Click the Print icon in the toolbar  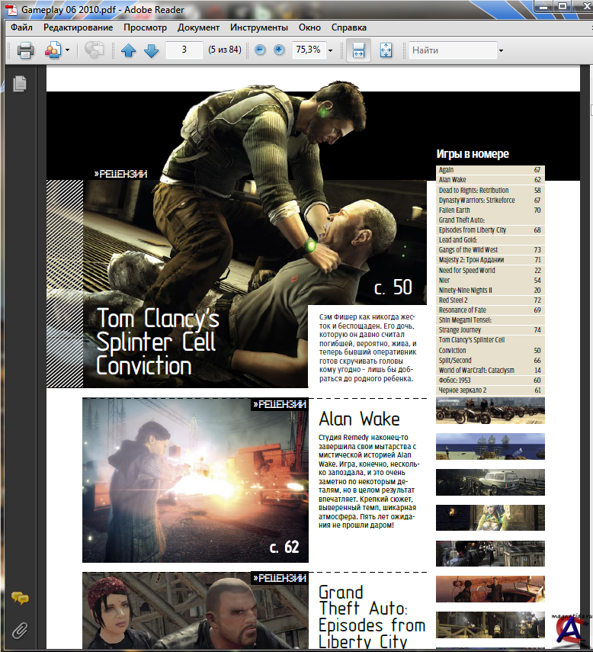[x=26, y=50]
